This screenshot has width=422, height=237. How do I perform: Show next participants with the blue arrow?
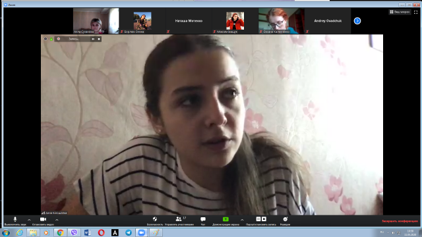tap(357, 20)
